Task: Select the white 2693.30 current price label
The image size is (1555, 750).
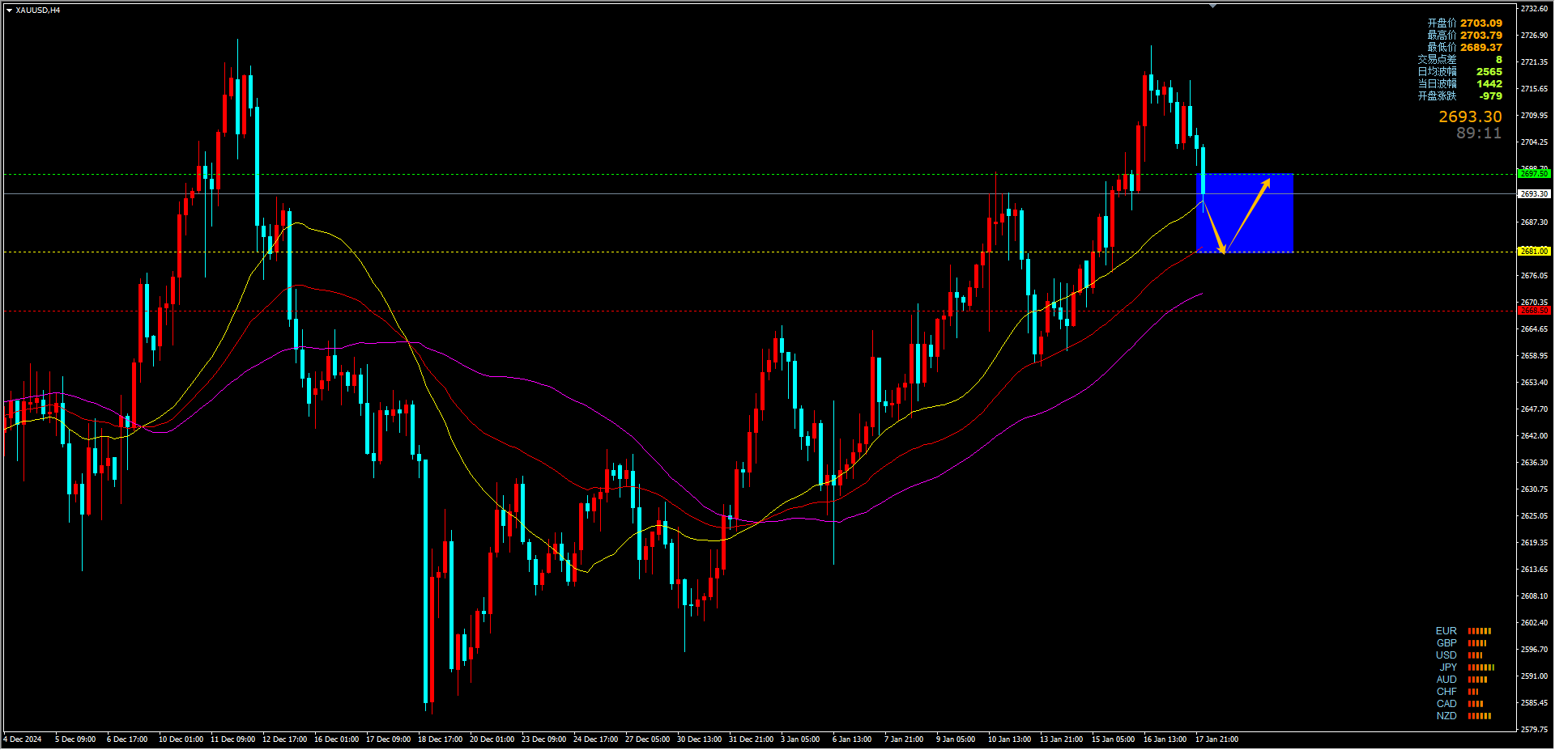Action: point(1534,194)
